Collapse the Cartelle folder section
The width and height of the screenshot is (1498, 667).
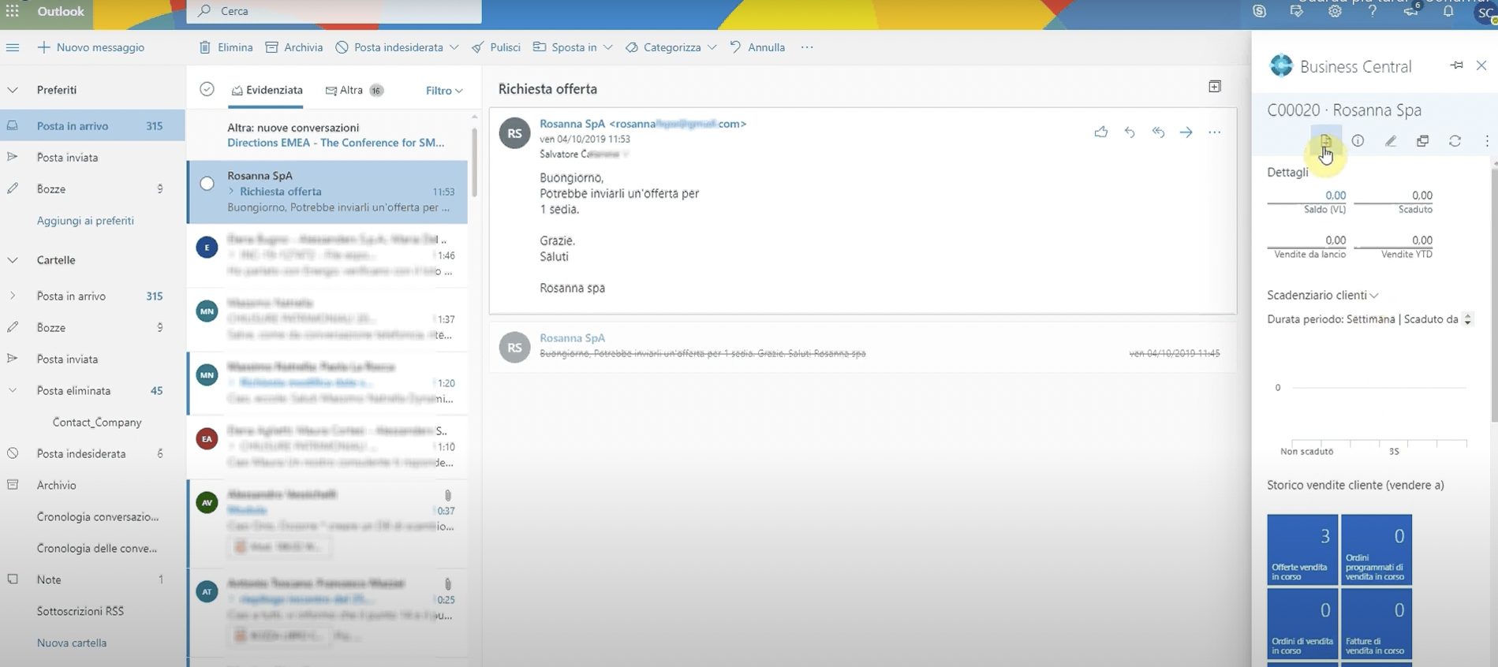click(13, 260)
